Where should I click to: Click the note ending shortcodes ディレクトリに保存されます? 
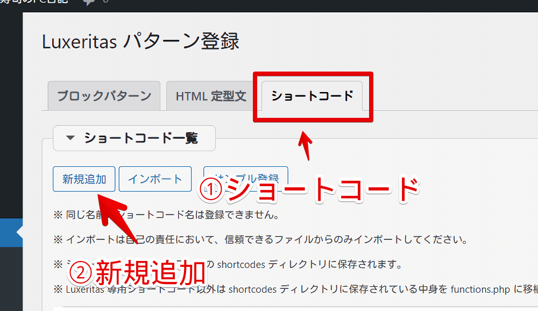pyautogui.click(x=228, y=264)
